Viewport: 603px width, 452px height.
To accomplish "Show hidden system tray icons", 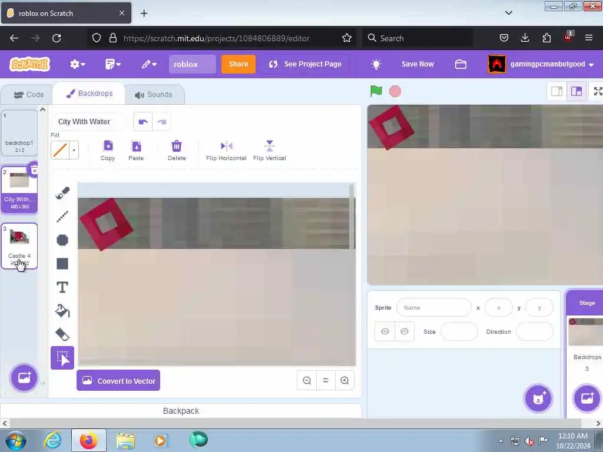I will coord(501,441).
